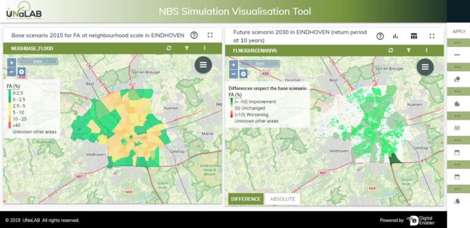Click the buildings icon in right sidebar
The image size is (470, 228).
pyautogui.click(x=457, y=104)
